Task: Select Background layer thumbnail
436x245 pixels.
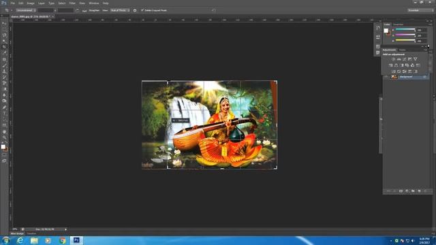Action: coord(394,77)
